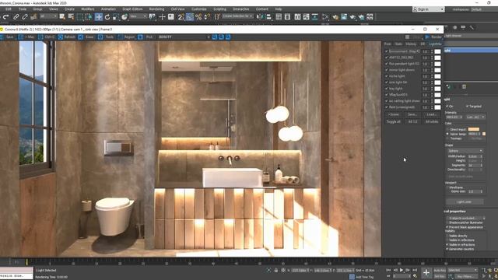Image resolution: width=498 pixels, height=280 pixels.
Task: Toggle the light On checkbox
Action: click(447, 106)
